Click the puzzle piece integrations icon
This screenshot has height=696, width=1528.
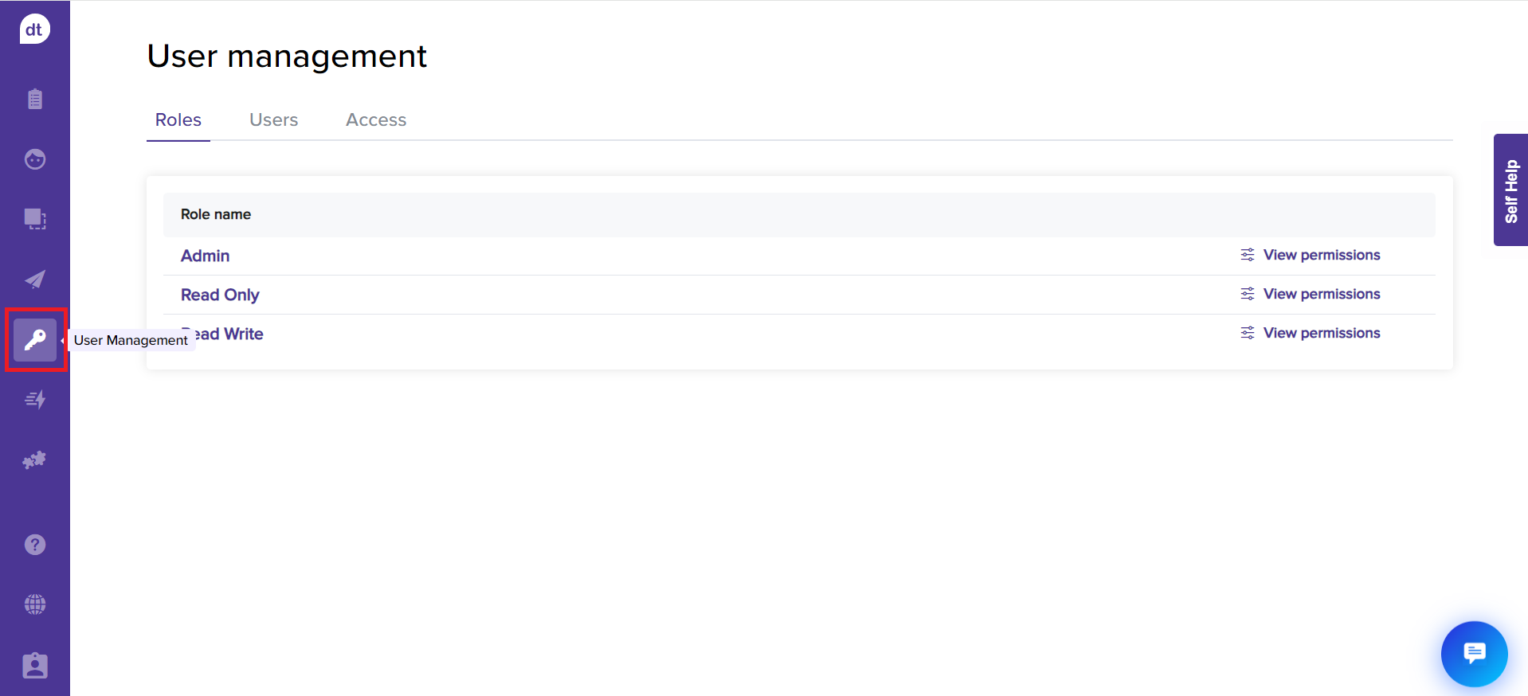coord(35,459)
